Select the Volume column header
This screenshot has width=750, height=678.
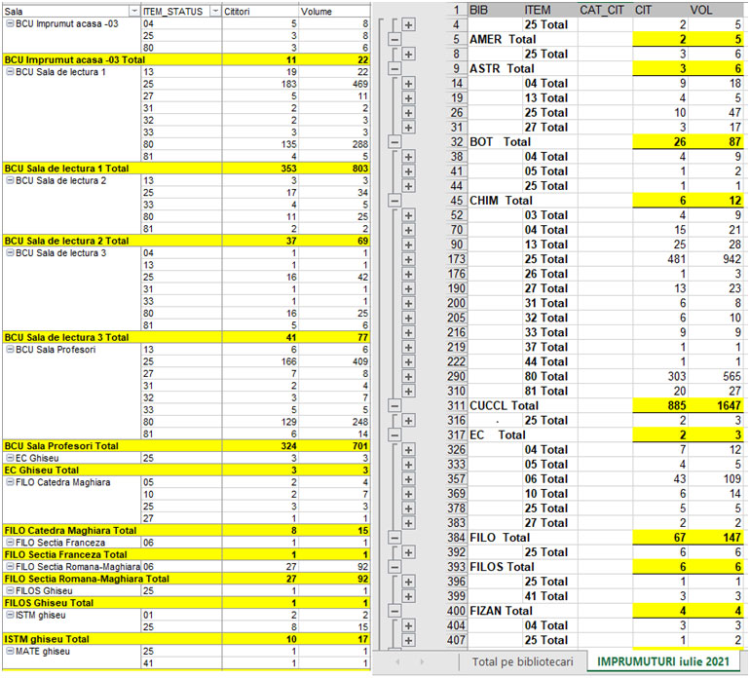334,11
